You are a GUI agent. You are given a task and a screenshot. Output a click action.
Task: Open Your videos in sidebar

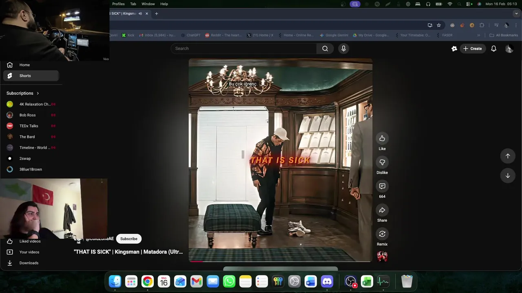31,252
